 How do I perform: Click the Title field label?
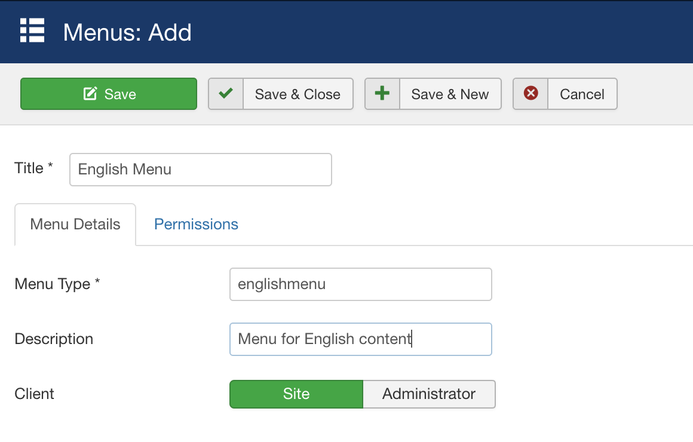tap(29, 168)
